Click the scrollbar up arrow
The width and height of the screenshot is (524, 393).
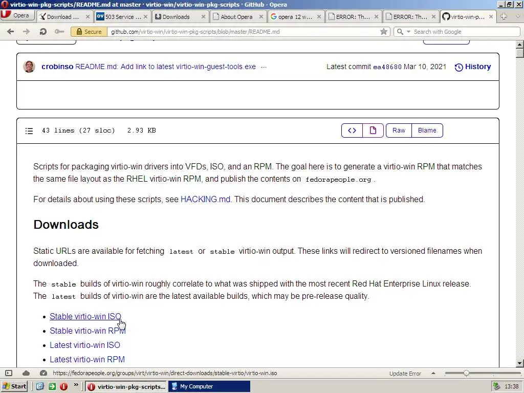(520, 44)
